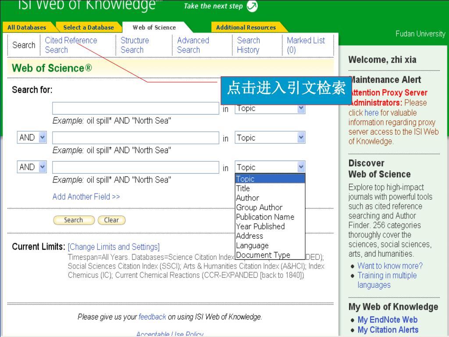
Task: Open Marked List (0)
Action: pyautogui.click(x=306, y=45)
